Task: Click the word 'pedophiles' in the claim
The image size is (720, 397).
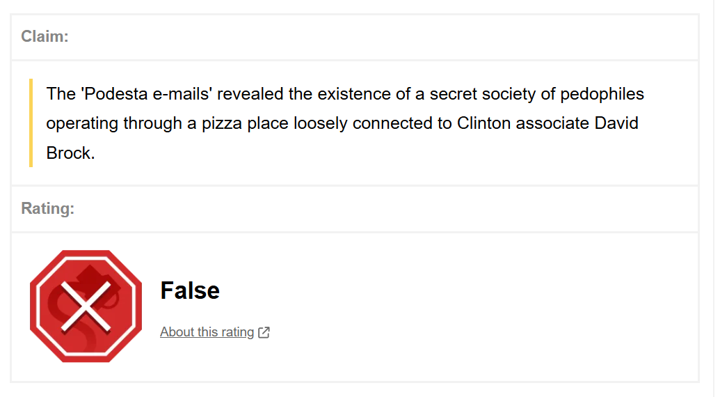Action: pos(602,93)
